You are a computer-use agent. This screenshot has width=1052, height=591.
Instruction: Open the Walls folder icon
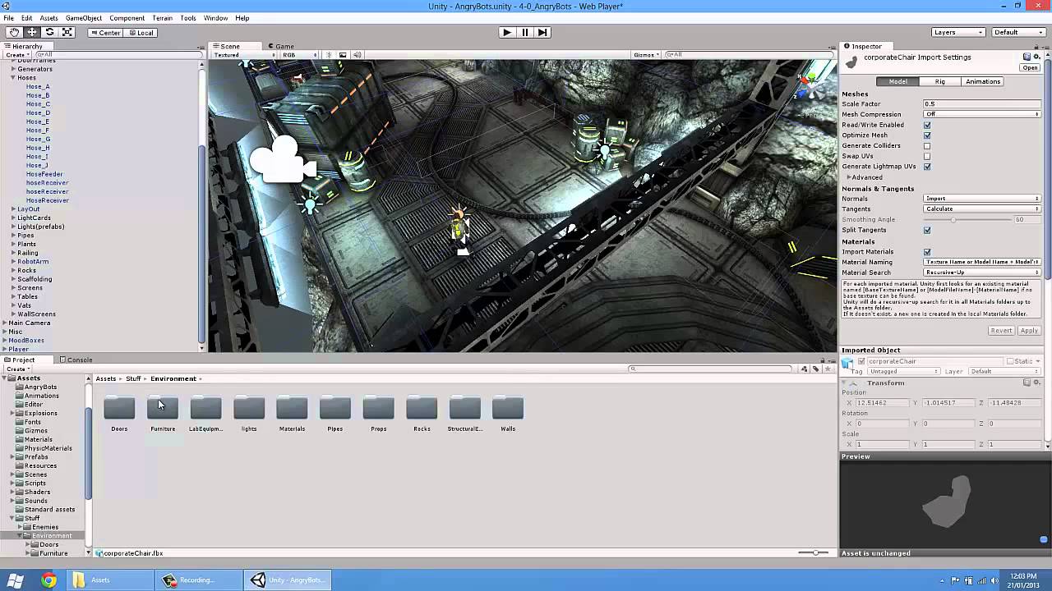pos(508,408)
